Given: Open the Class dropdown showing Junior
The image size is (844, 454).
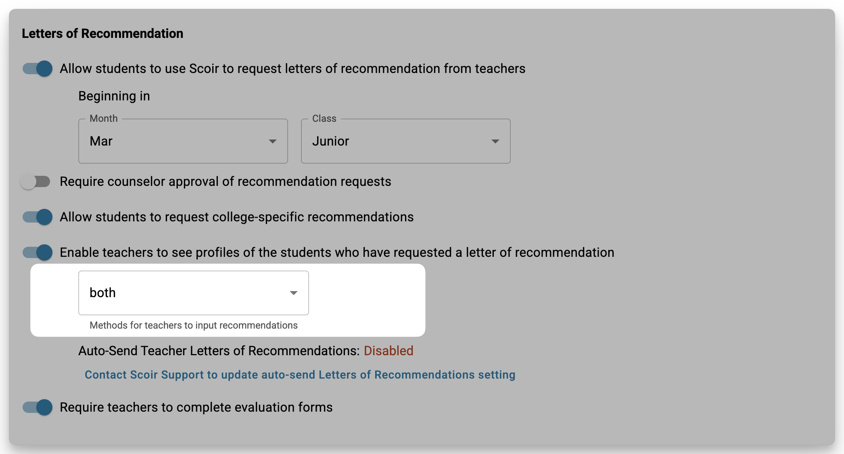Looking at the screenshot, I should [x=405, y=141].
